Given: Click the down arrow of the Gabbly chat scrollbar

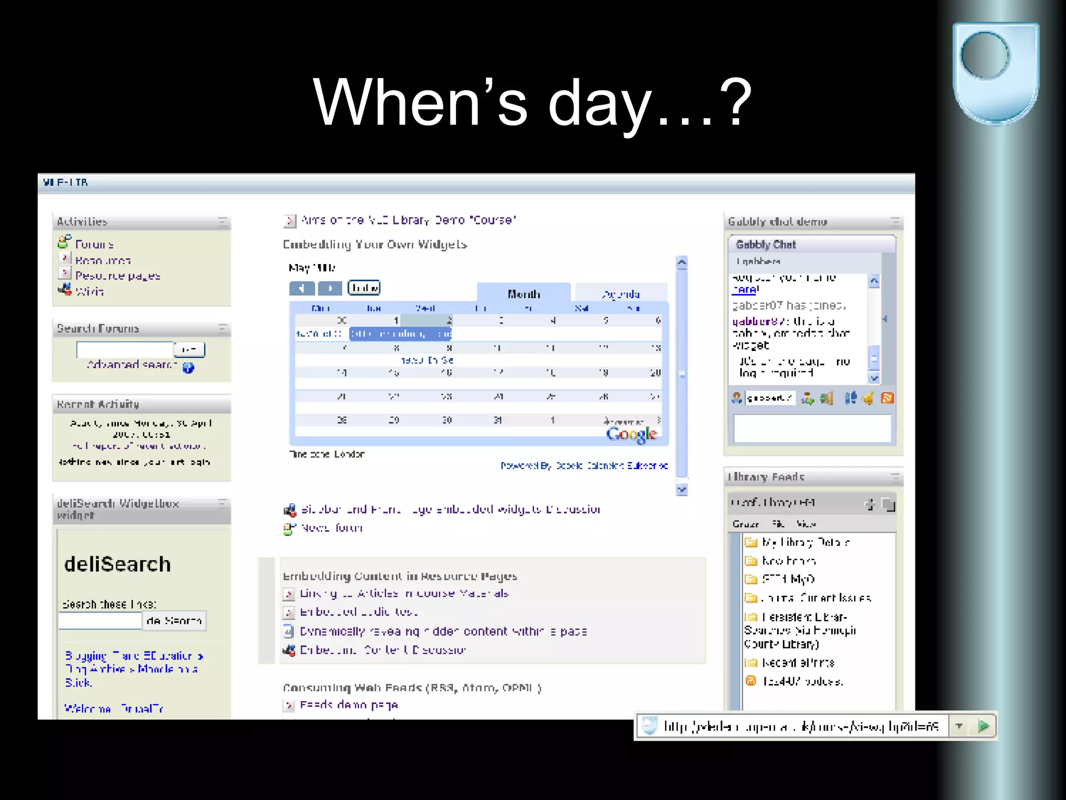Looking at the screenshot, I should pos(874,378).
